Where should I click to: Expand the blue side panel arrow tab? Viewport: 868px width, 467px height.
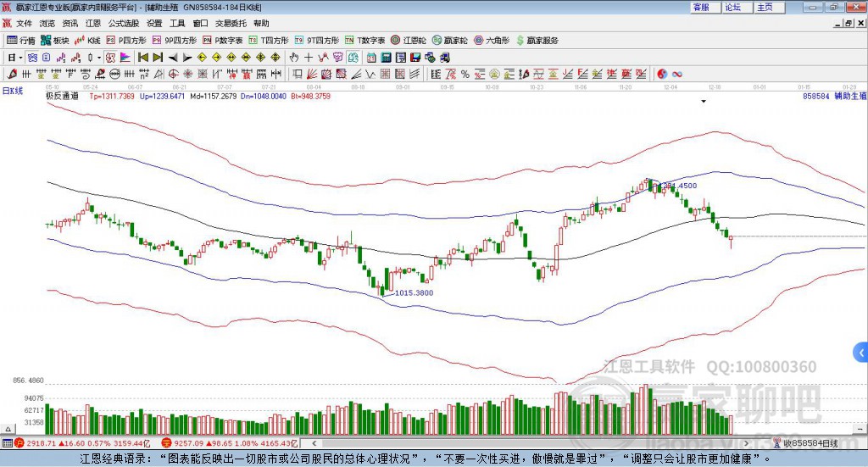coord(861,353)
